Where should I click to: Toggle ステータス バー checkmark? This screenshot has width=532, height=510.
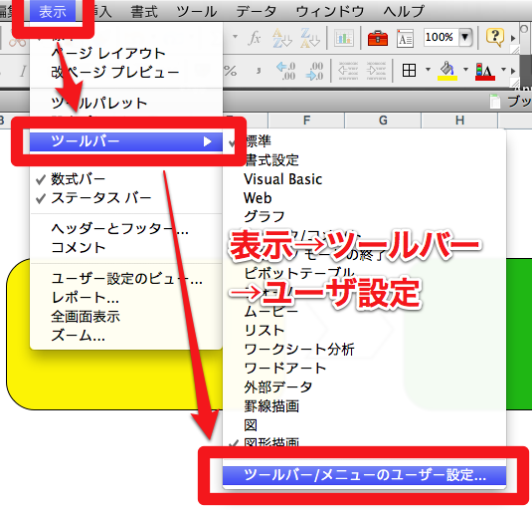126,198
